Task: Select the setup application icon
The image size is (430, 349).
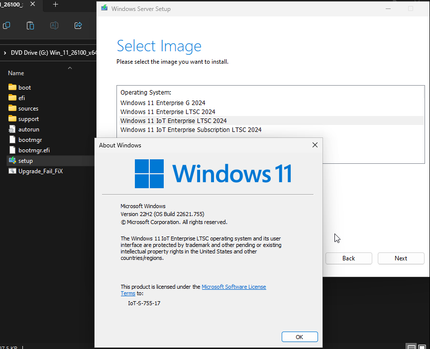Action: tap(12, 160)
